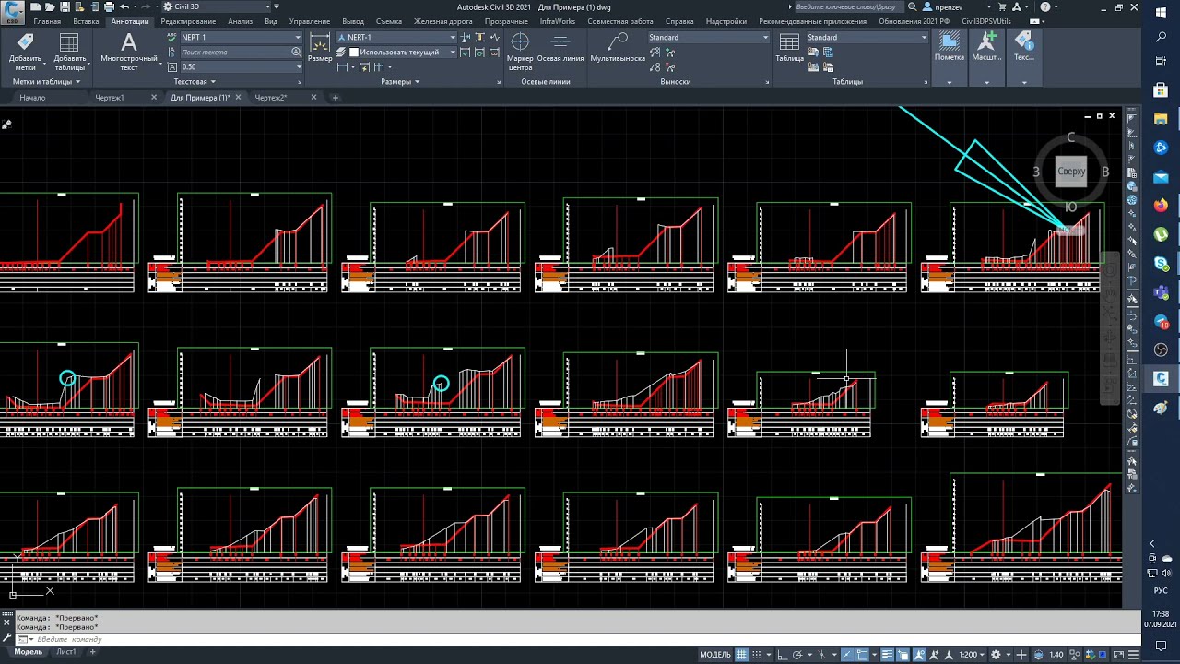Click the Поиск текста find text field
Screen dimensions: 1180x664
[x=235, y=53]
